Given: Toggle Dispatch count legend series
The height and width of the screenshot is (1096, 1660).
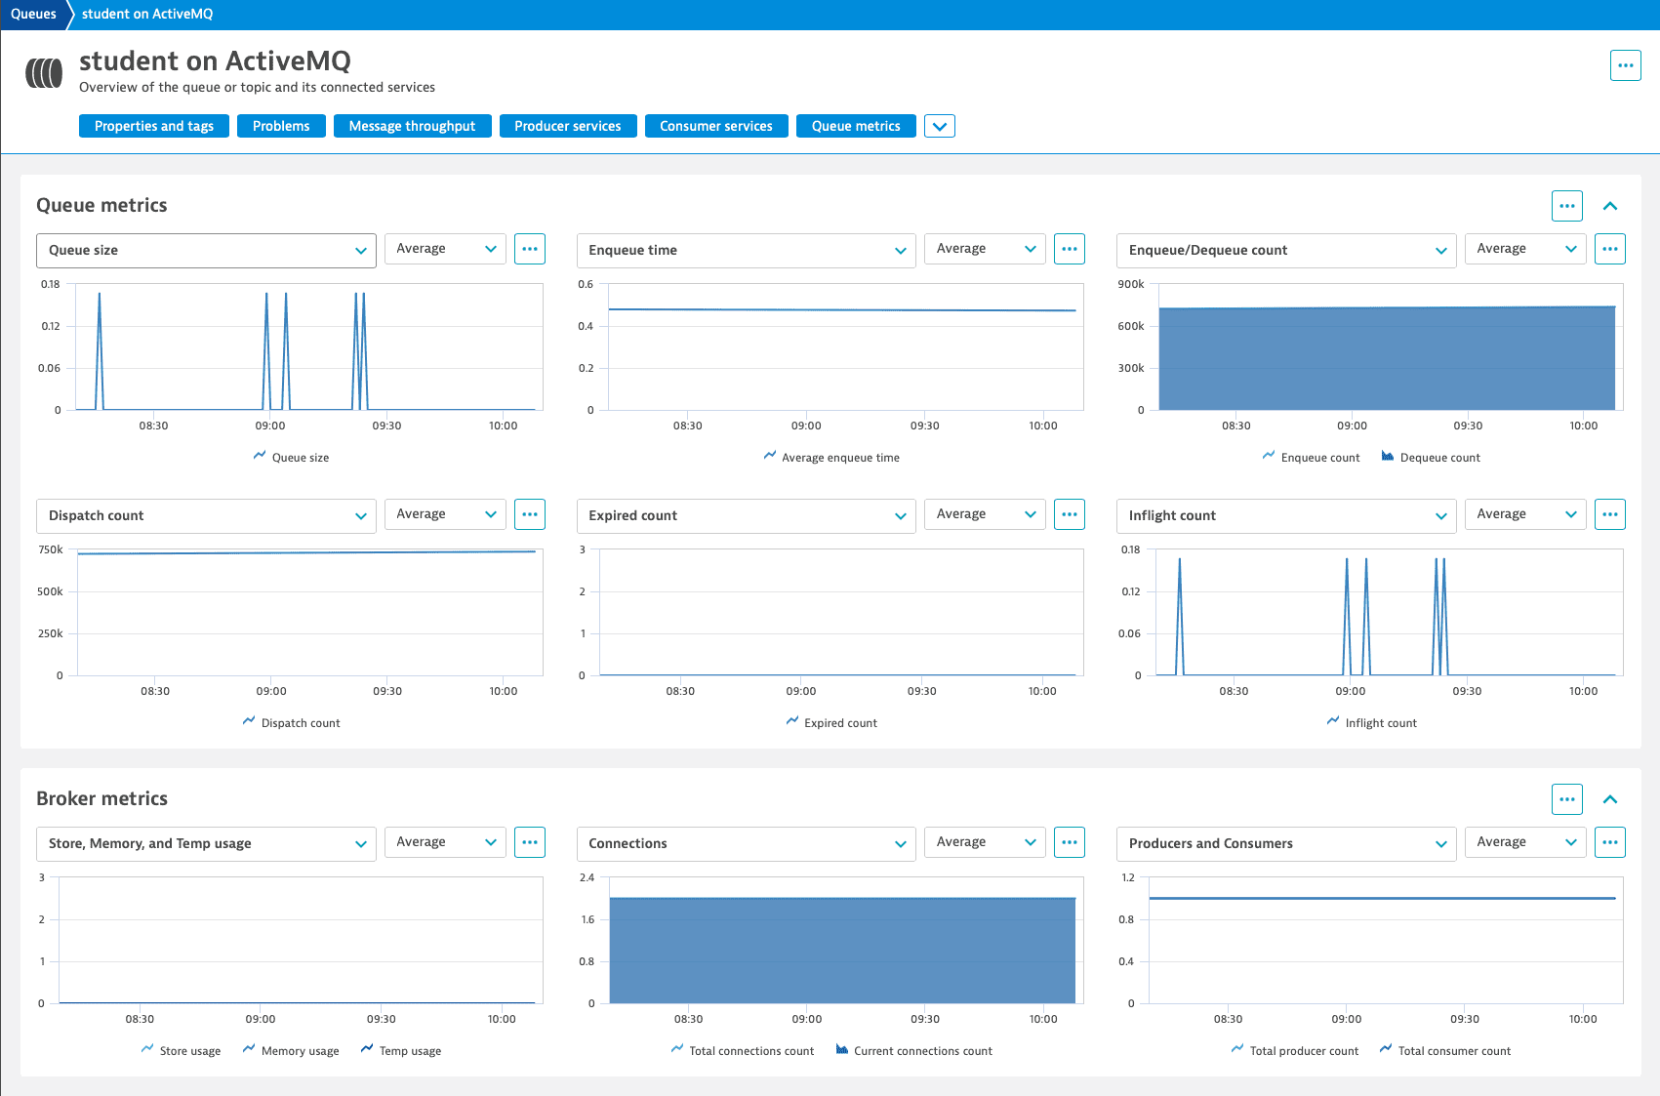Looking at the screenshot, I should [x=291, y=722].
